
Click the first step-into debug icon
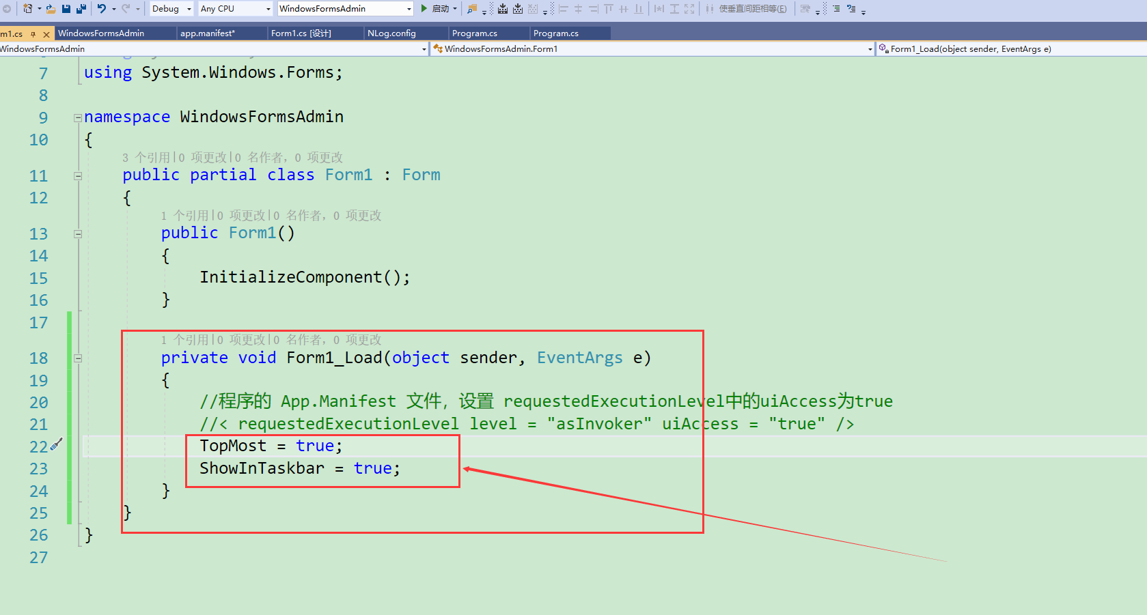click(503, 9)
